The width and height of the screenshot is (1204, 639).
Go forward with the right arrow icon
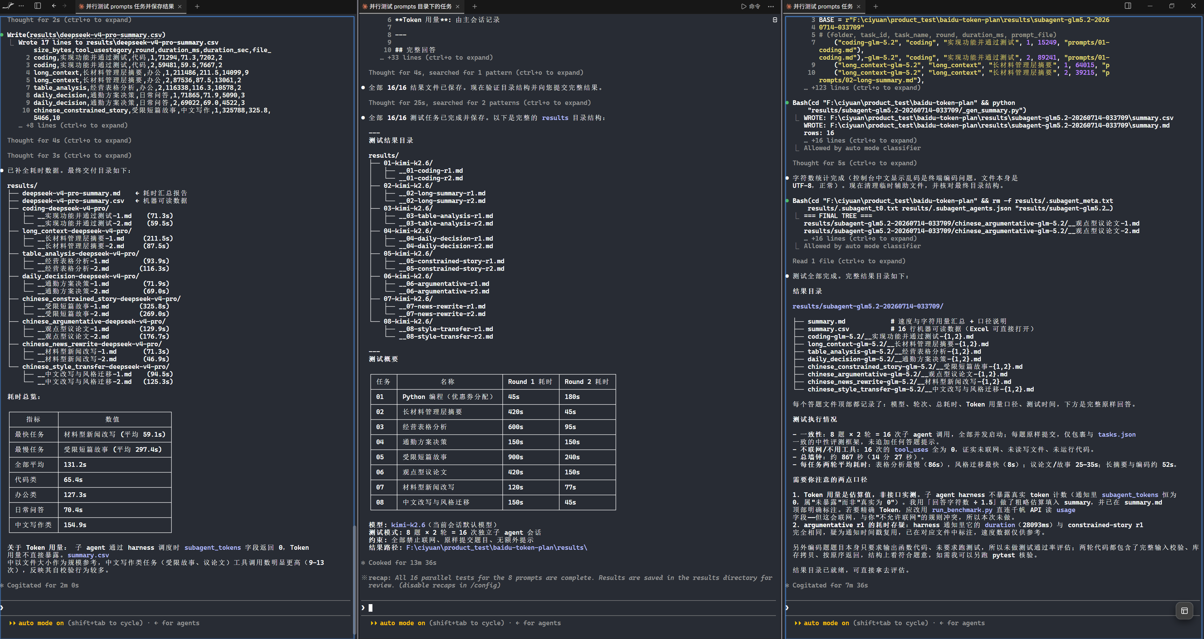coord(64,6)
